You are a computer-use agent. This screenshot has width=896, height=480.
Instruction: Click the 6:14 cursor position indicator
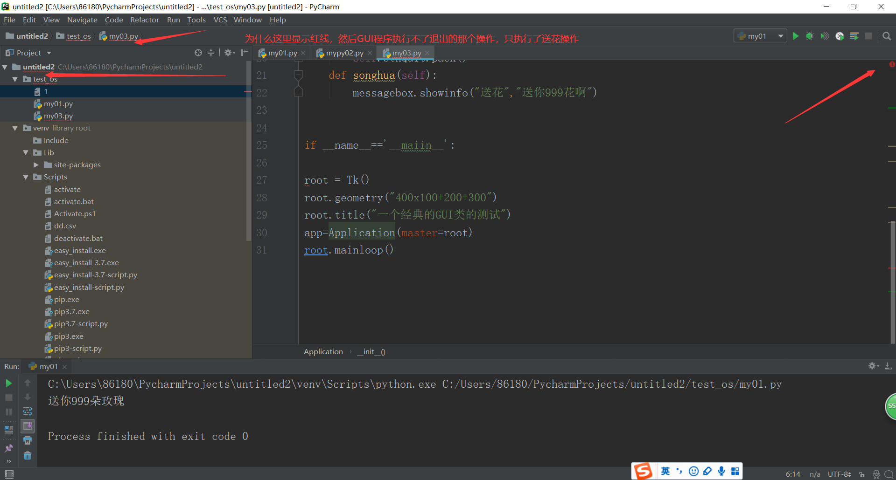tap(793, 474)
